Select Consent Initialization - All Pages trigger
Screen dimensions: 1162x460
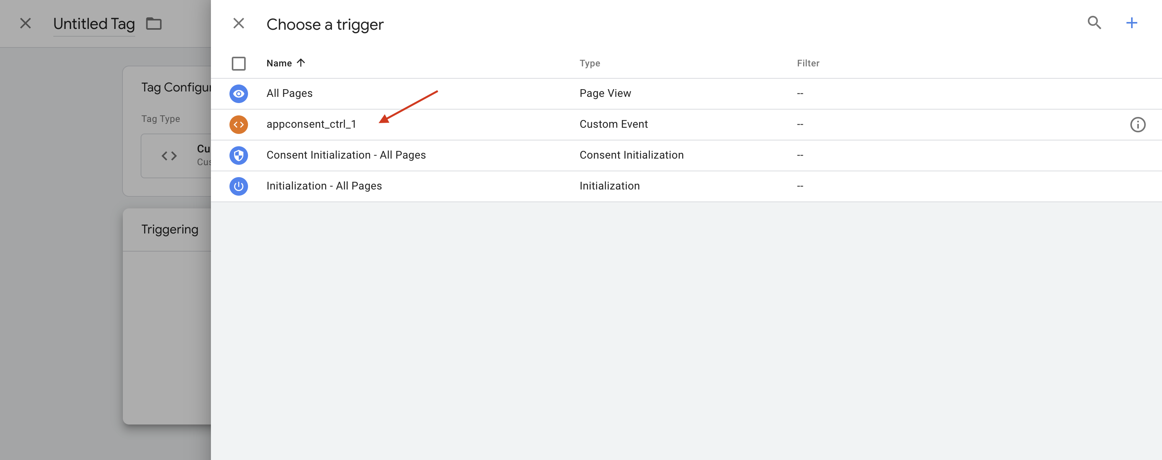346,154
